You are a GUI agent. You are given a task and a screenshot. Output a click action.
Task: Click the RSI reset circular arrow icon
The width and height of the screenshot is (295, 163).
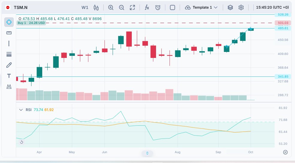pyautogui.click(x=22, y=142)
